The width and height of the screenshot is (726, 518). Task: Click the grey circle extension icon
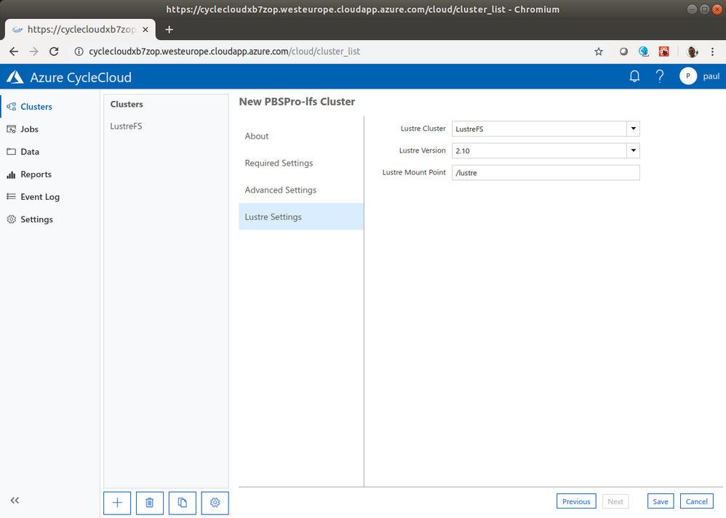click(623, 52)
